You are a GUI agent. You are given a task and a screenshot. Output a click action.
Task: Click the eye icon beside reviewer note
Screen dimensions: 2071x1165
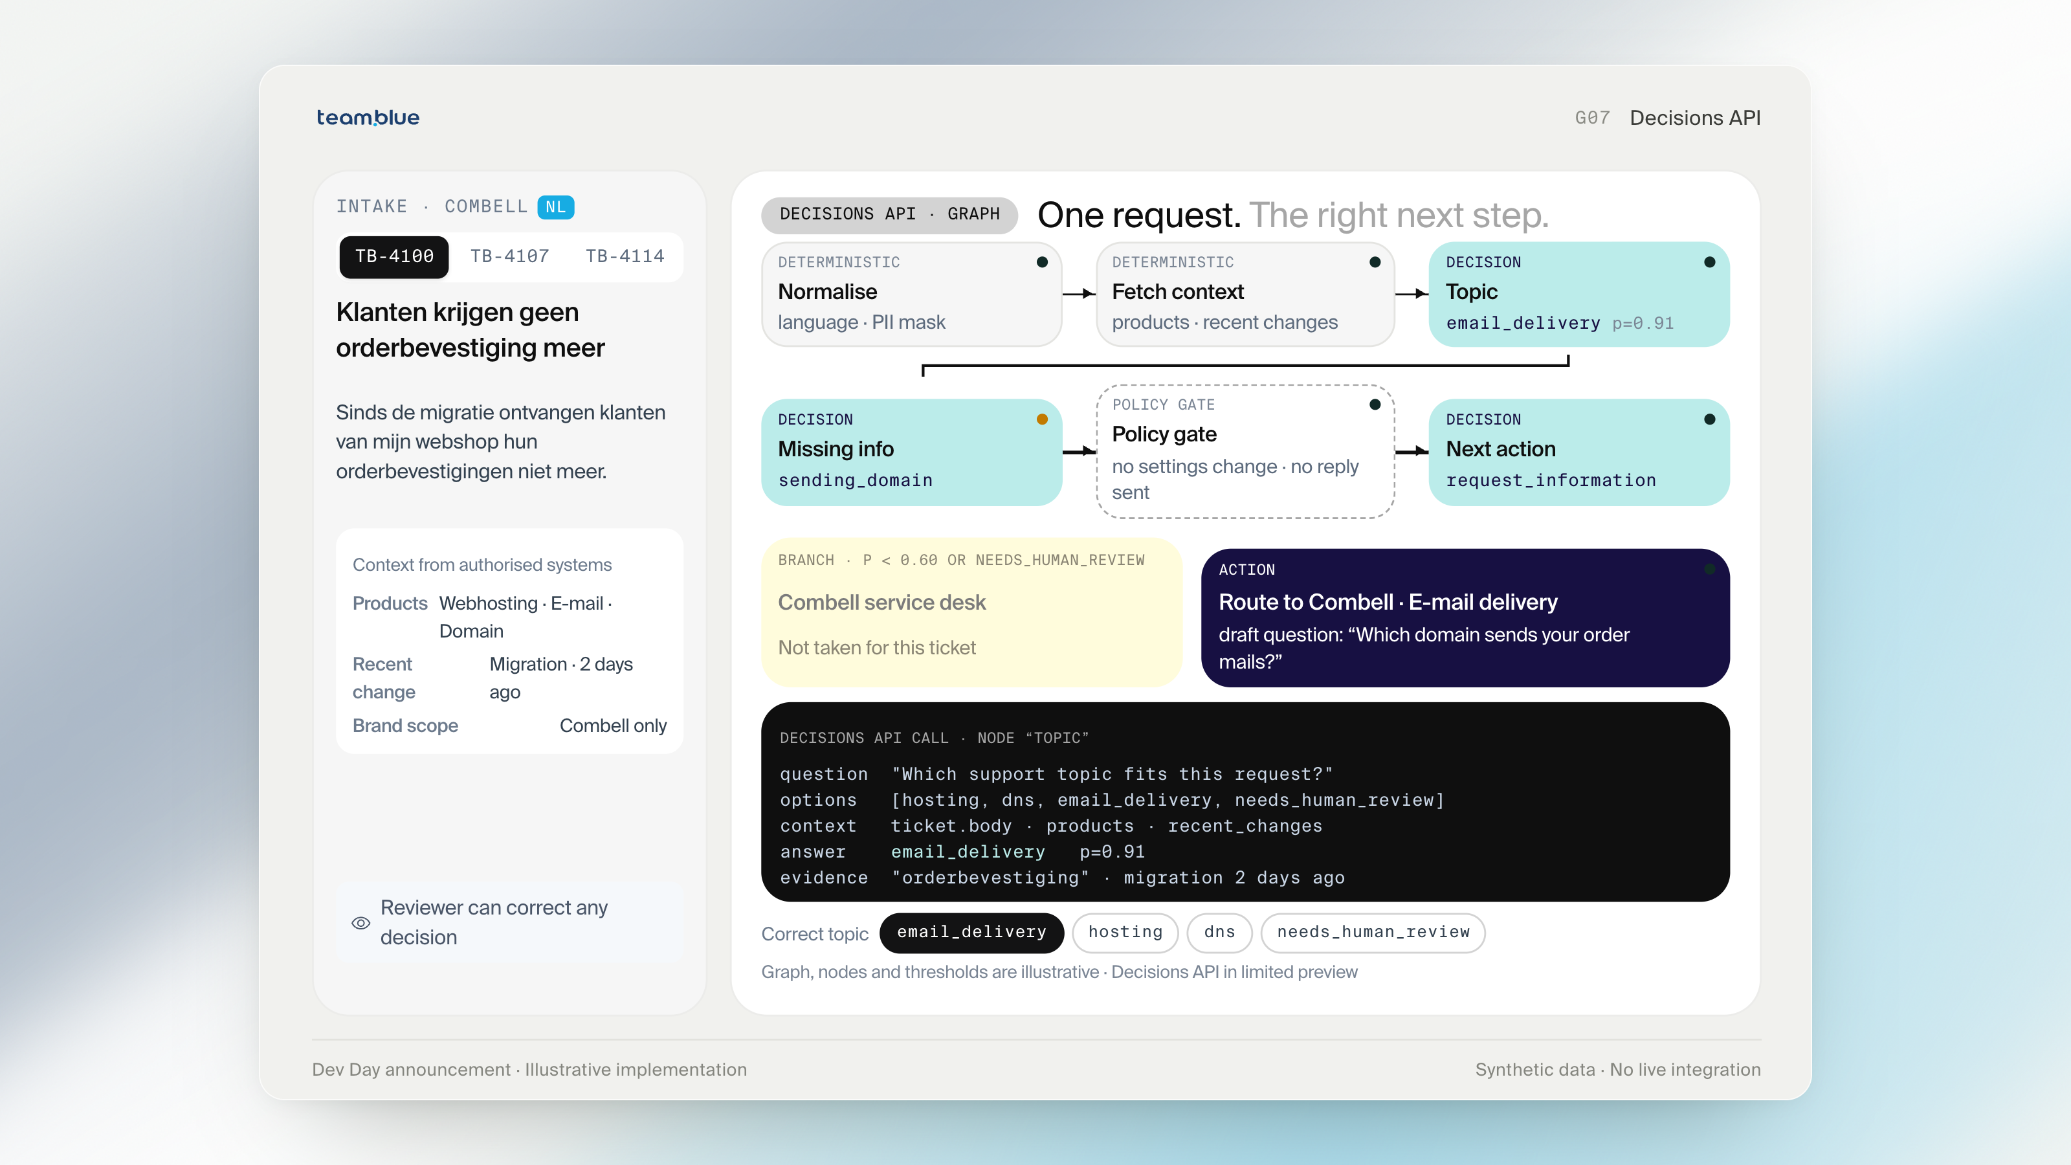[x=361, y=923]
